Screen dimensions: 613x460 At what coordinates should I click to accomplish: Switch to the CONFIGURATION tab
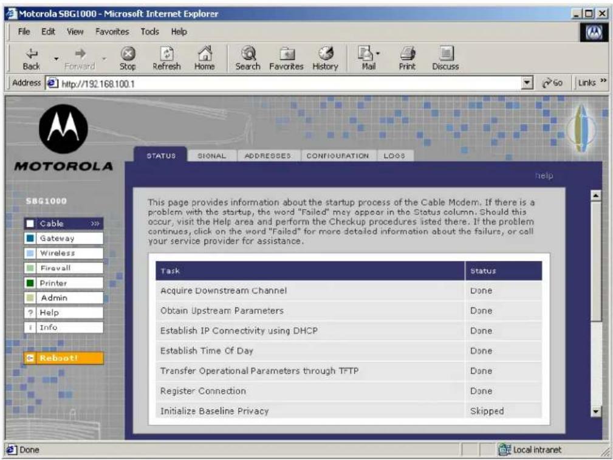click(x=338, y=156)
